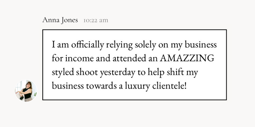Click the green plant in avatar photo
255x127 pixels.
tap(35, 94)
